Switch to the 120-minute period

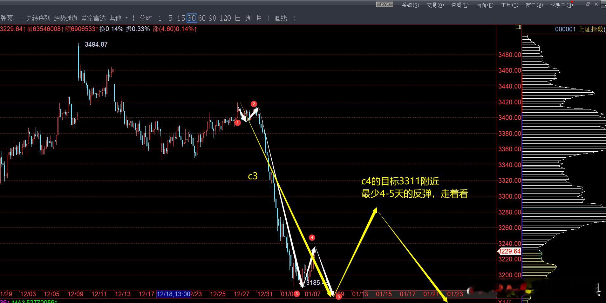click(225, 18)
